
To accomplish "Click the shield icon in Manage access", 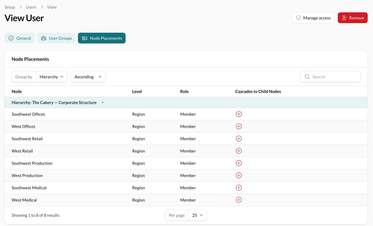I will pos(298,18).
